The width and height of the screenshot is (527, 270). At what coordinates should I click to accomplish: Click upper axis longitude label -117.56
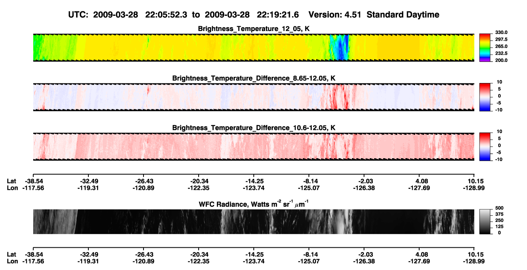tap(33, 188)
